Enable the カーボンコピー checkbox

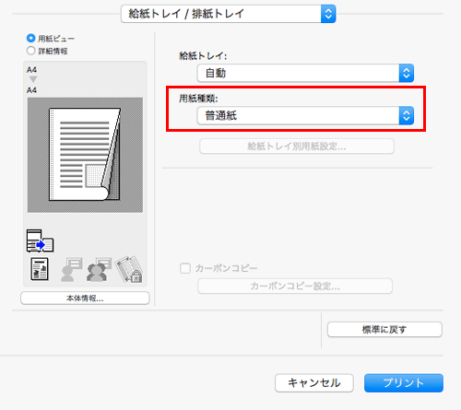185,268
